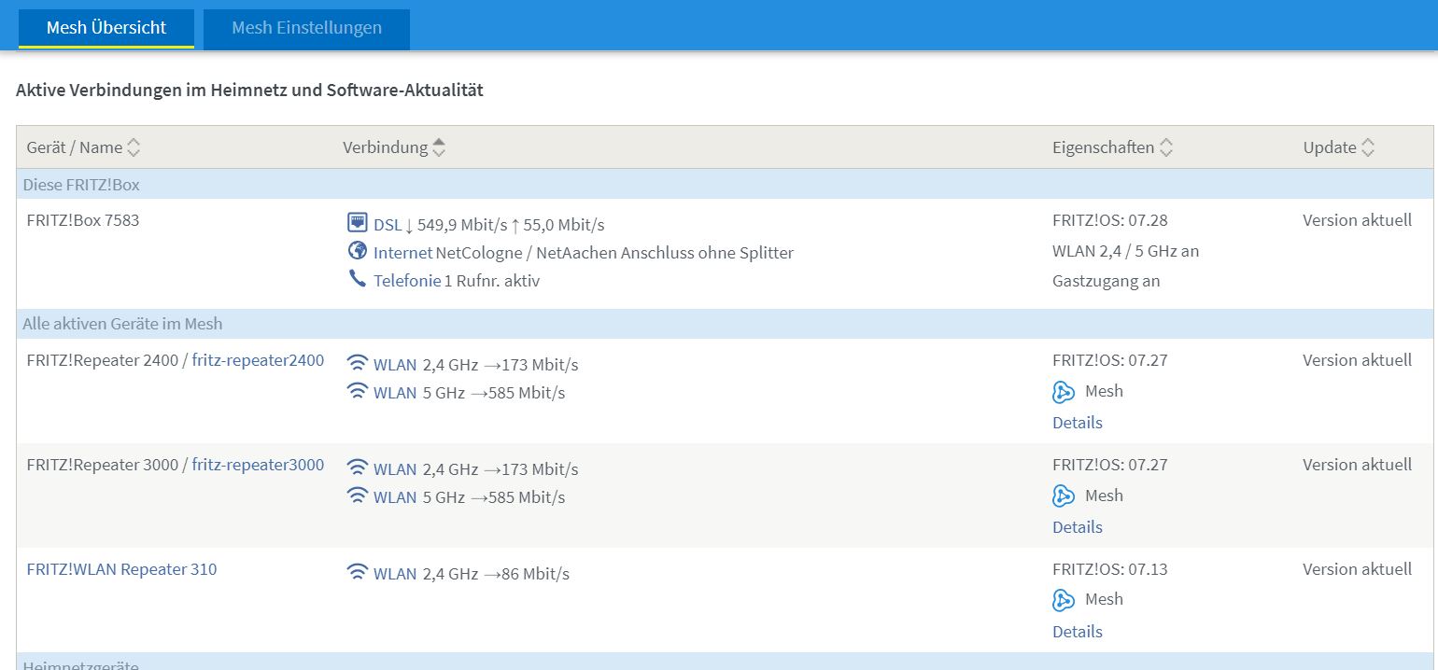The width and height of the screenshot is (1438, 670).
Task: Click Mesh icon in Repeater 3000 row
Action: pyautogui.click(x=1064, y=496)
